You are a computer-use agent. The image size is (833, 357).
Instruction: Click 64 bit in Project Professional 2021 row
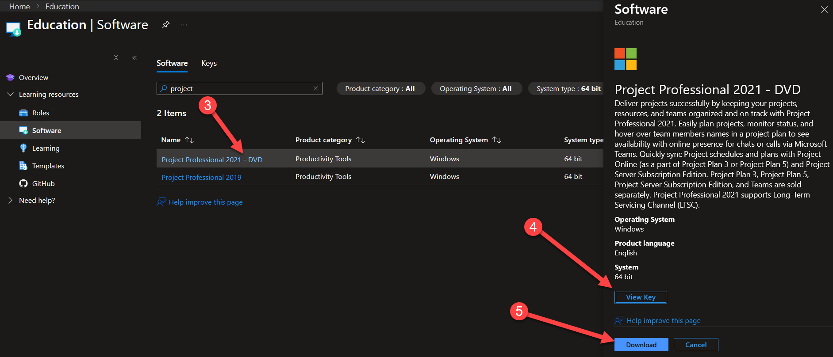pos(573,159)
